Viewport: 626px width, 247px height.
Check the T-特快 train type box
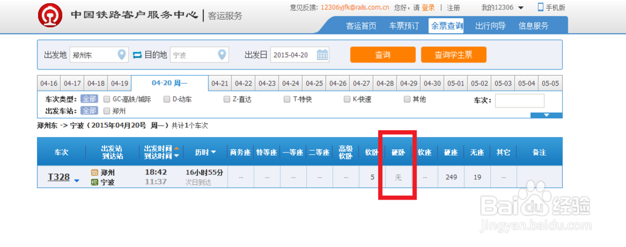287,99
